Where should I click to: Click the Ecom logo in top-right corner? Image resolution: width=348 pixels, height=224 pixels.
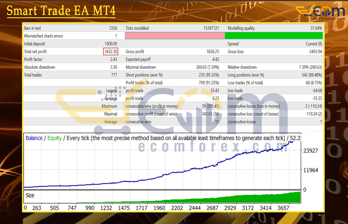pyautogui.click(x=321, y=12)
